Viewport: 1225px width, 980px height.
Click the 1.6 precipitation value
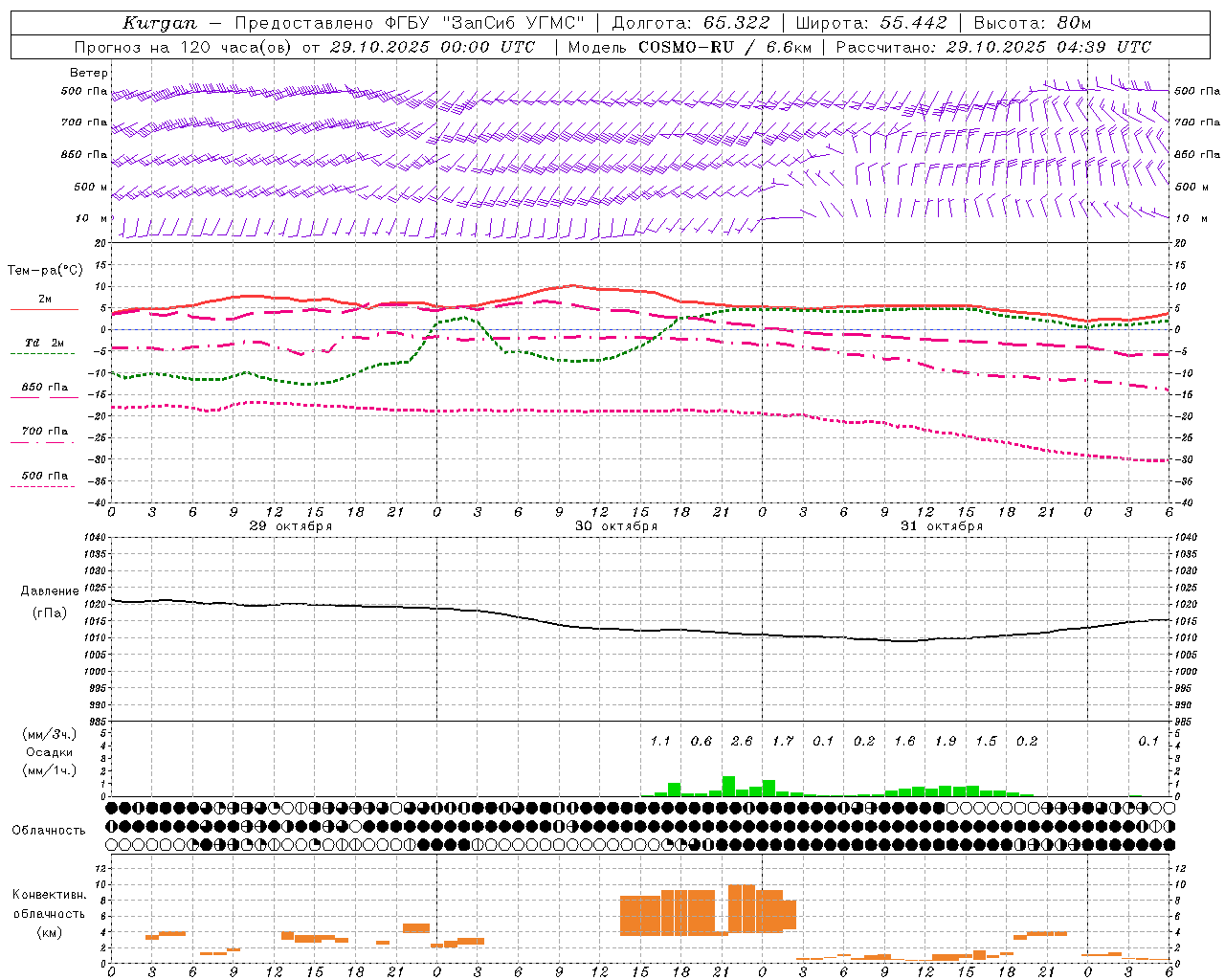tap(904, 741)
